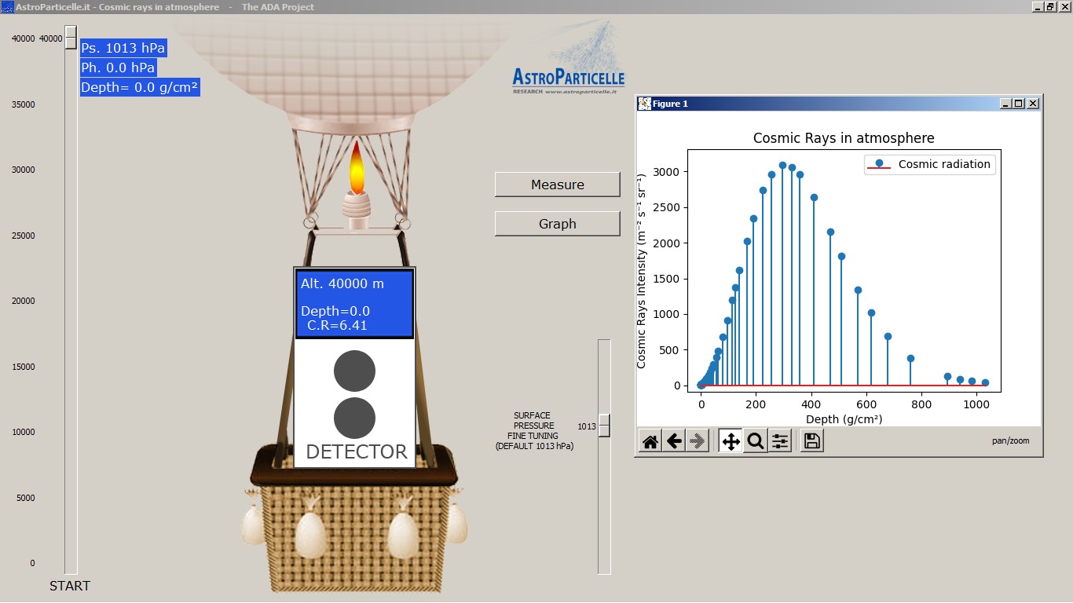Click the Cosmic radiation legend entry
Screen dimensions: 1073x603
click(929, 164)
